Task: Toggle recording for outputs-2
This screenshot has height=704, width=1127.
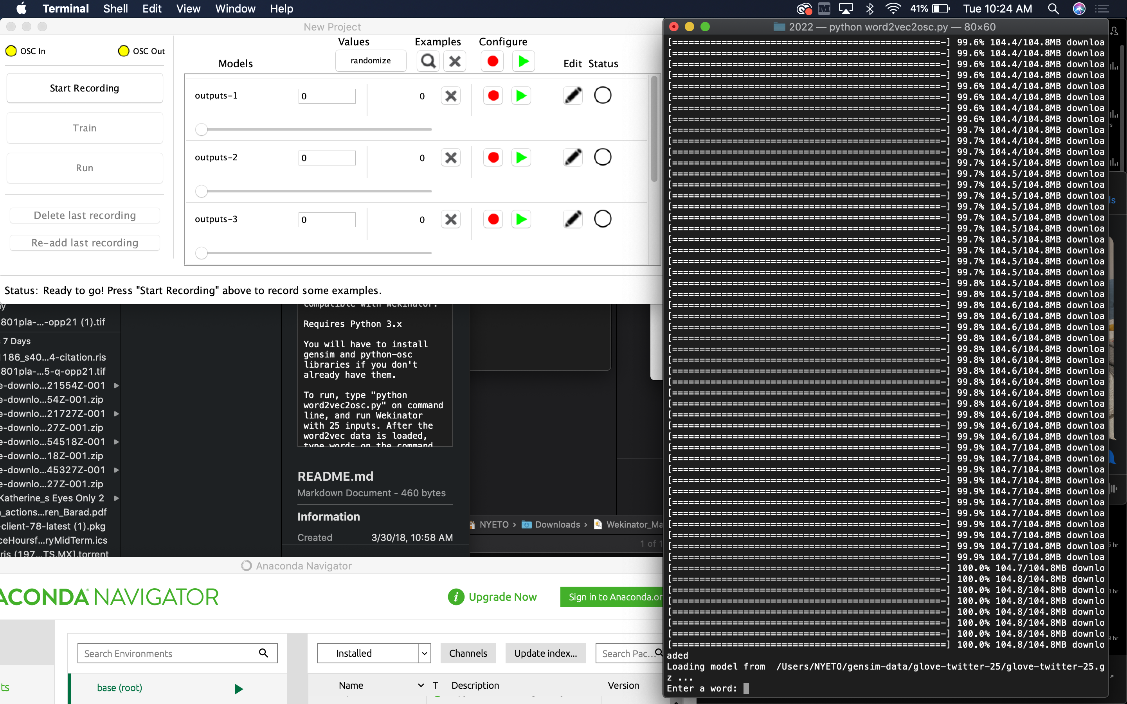Action: 493,157
